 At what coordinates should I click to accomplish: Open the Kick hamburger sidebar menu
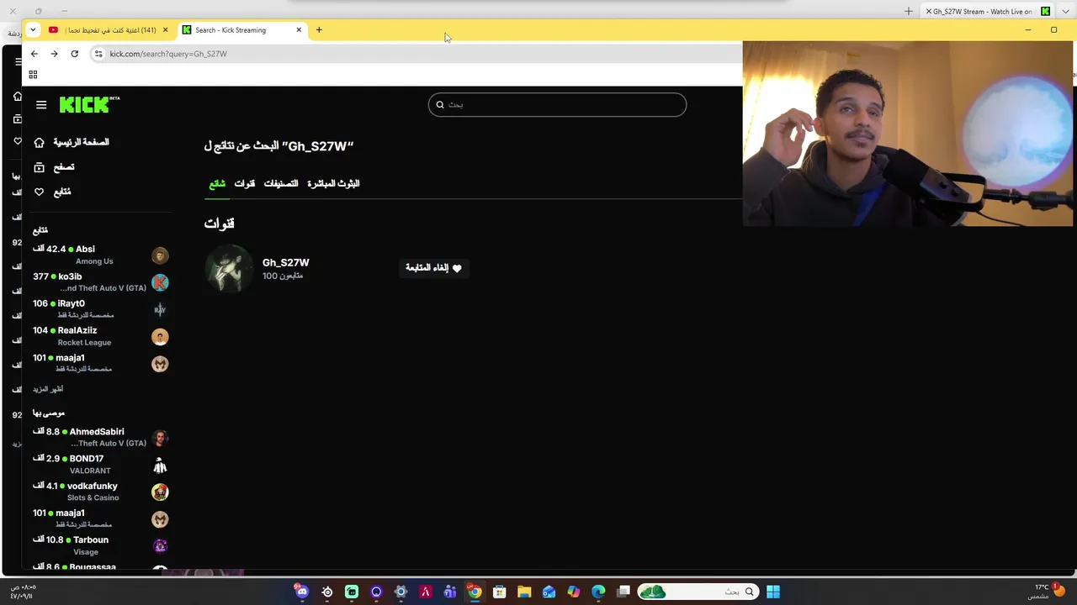click(x=41, y=105)
